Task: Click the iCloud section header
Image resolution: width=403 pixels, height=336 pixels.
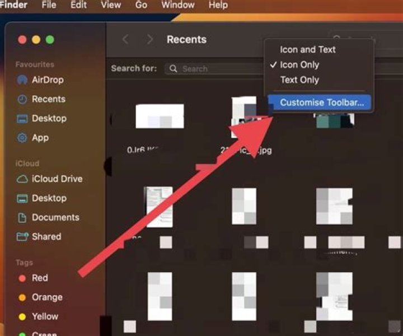Action: pyautogui.click(x=27, y=164)
